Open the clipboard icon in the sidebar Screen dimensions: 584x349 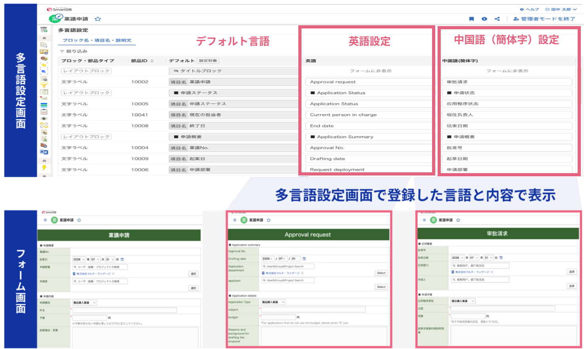[x=44, y=112]
